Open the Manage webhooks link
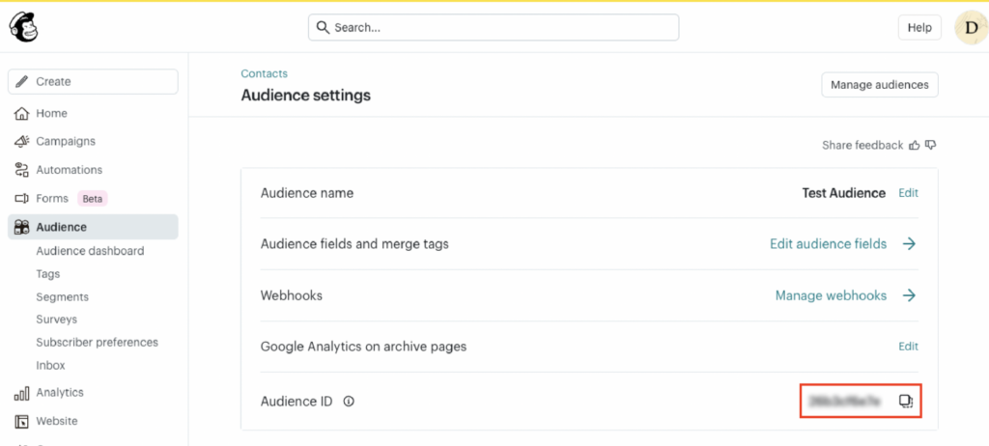 [831, 295]
